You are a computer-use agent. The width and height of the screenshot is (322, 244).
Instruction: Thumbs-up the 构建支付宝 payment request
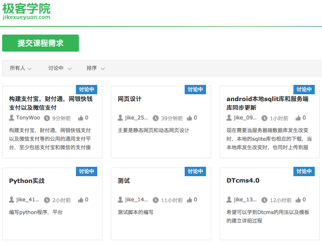click(x=81, y=118)
